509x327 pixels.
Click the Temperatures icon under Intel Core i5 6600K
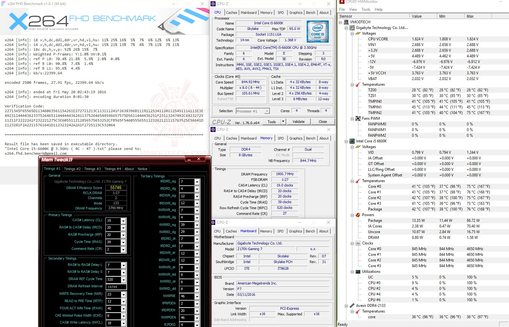pyautogui.click(x=358, y=181)
